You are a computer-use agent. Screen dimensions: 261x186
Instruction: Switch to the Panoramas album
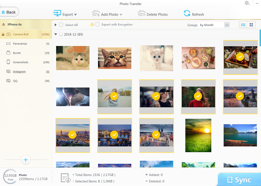coord(20,43)
